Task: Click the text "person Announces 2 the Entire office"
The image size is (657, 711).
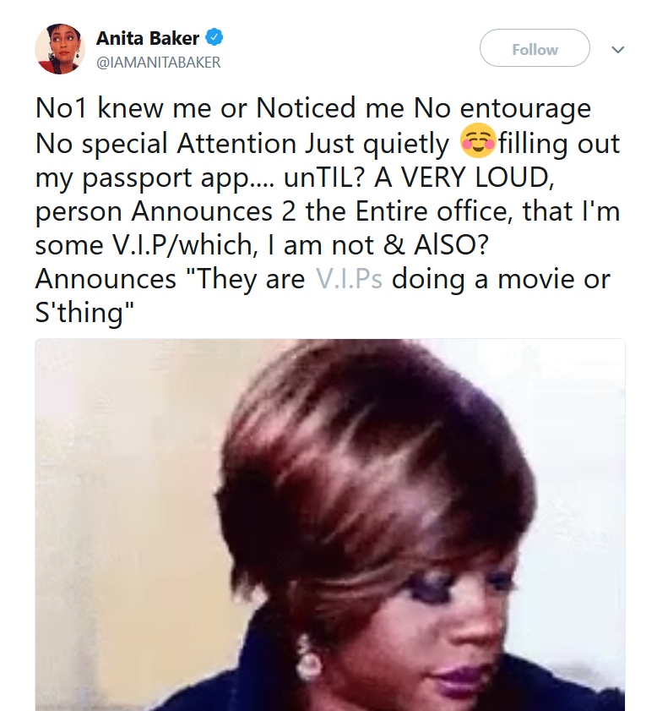Action: point(274,211)
